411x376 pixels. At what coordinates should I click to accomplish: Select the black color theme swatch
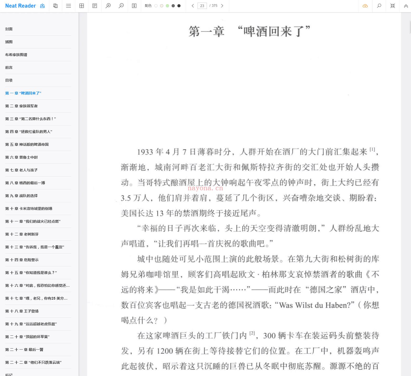179,6
